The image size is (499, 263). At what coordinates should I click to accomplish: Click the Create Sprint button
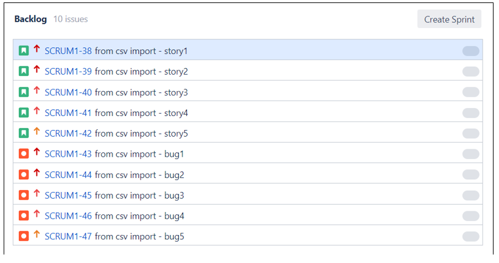[x=449, y=19]
